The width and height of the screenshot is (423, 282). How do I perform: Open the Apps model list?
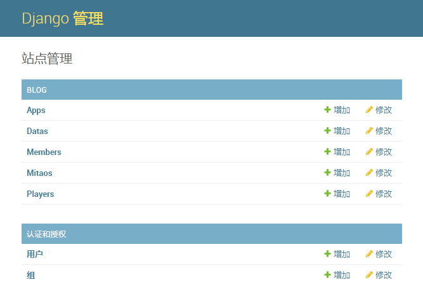[36, 111]
